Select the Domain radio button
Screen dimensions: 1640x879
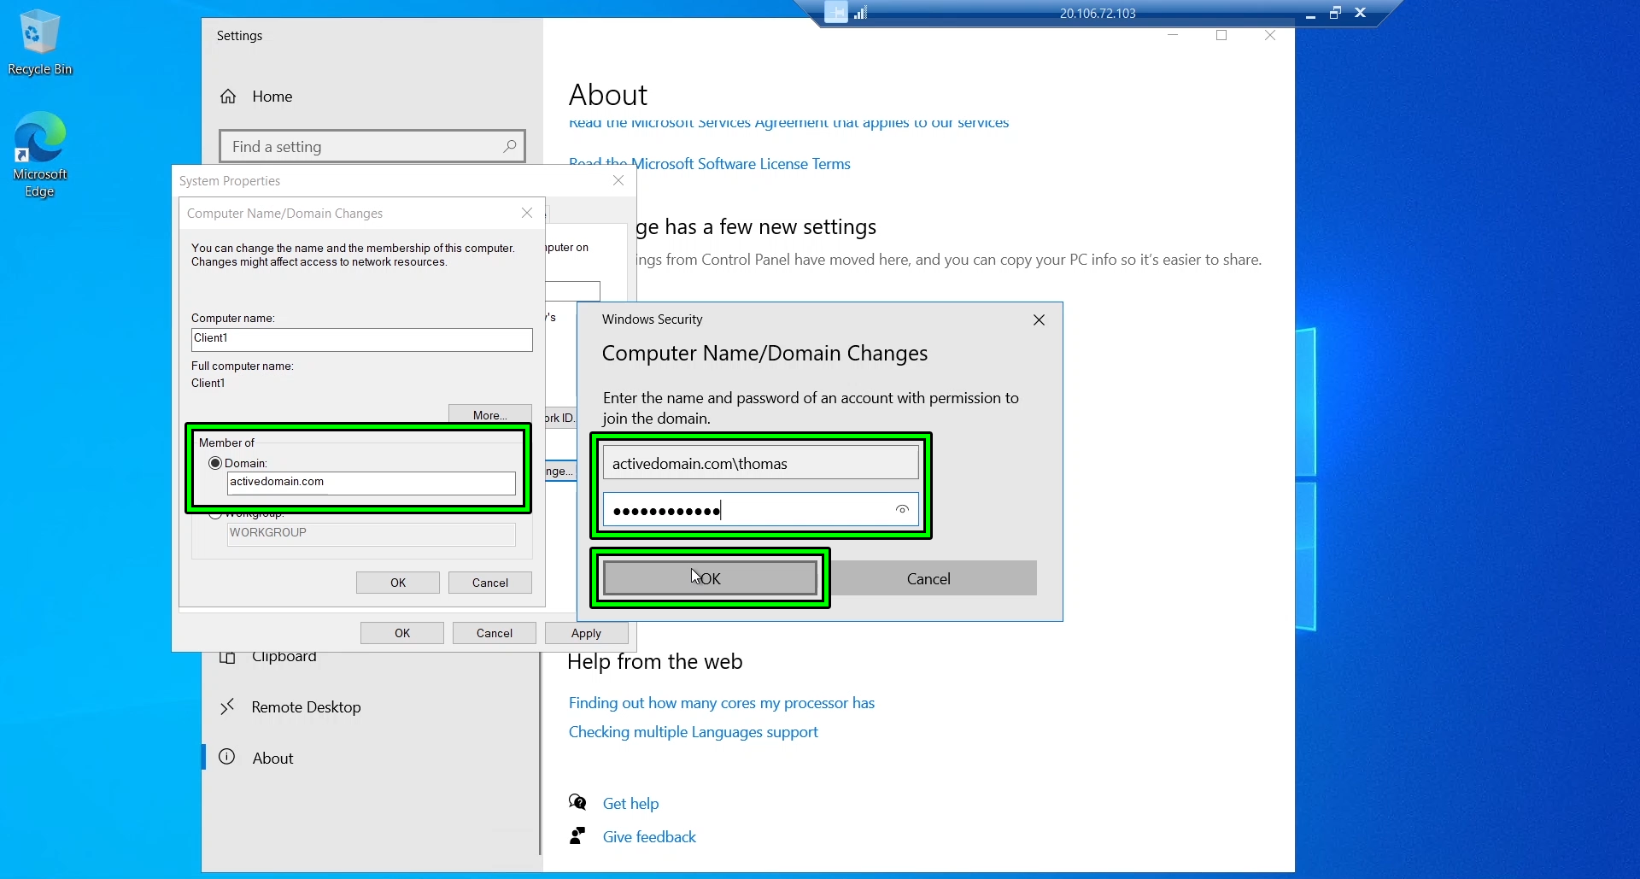pyautogui.click(x=214, y=462)
